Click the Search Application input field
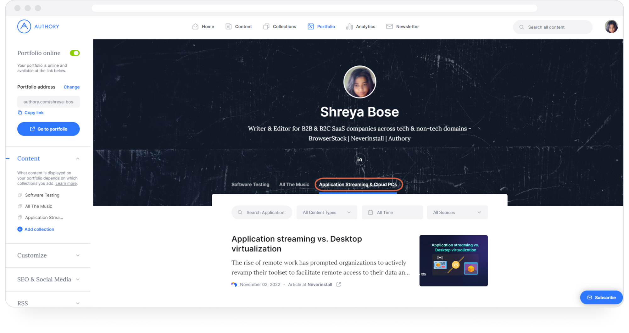Viewport: 629px width, 333px height. [262, 213]
